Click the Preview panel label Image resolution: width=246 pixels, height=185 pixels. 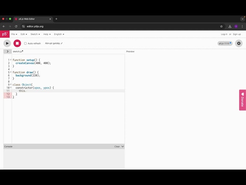click(x=130, y=51)
